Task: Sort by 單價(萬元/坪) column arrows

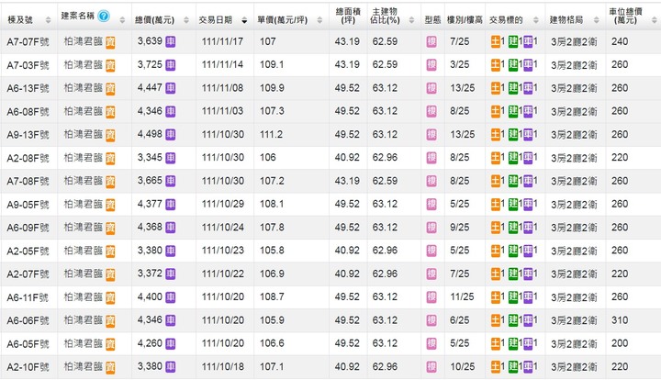Action: pyautogui.click(x=320, y=20)
